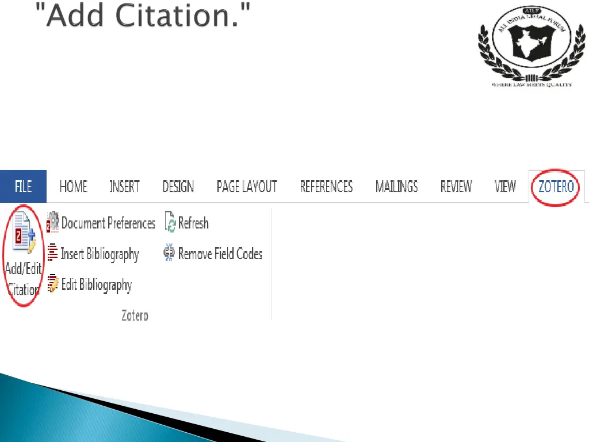
Task: Choose Edit Bibliography text button
Action: coord(97,285)
